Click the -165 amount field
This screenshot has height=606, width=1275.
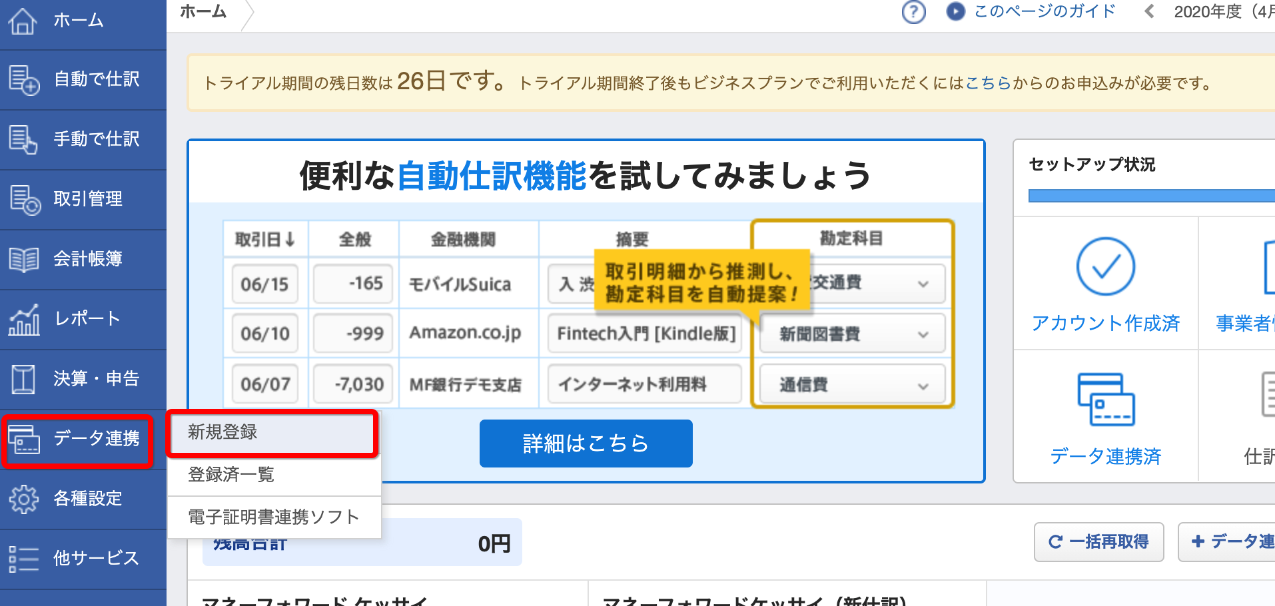click(x=353, y=284)
